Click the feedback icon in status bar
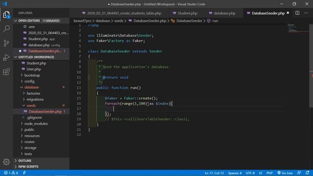The image size is (313, 176). click(x=299, y=173)
